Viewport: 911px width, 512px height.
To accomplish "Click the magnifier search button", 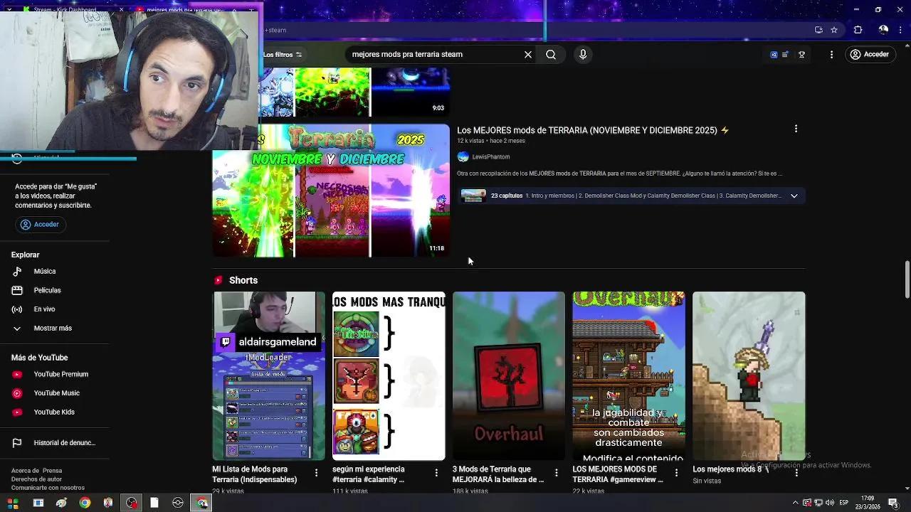I will click(x=551, y=54).
